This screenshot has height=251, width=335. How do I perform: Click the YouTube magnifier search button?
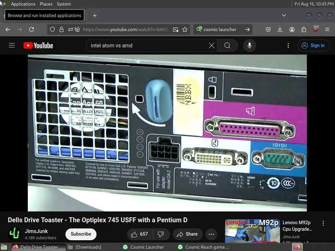227,45
